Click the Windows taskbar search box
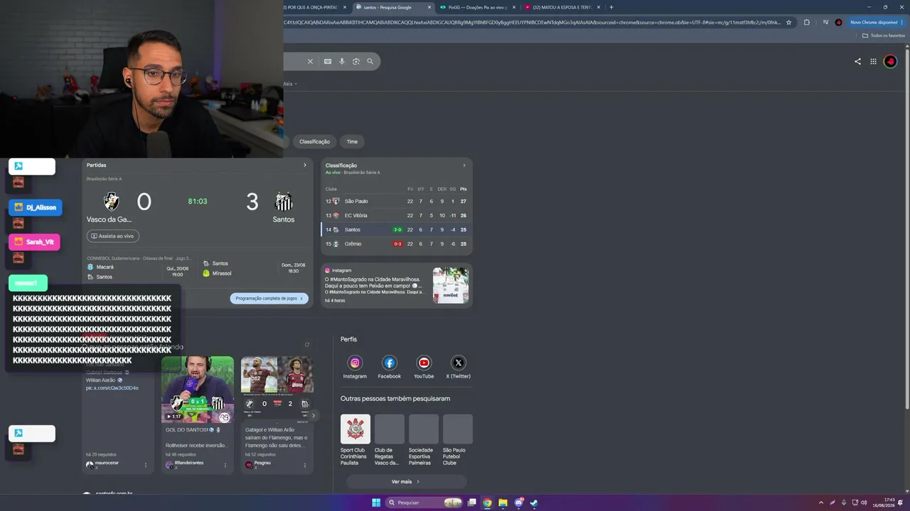Image resolution: width=910 pixels, height=511 pixels. tap(424, 502)
